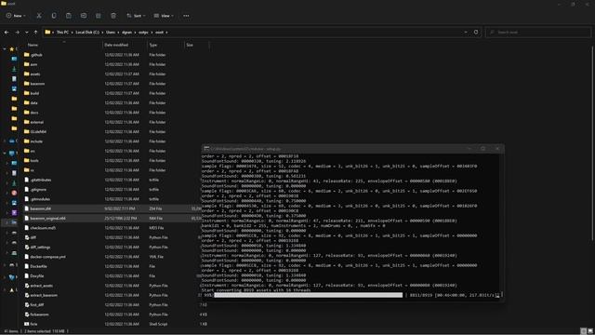Go back with the Back arrow
The image size is (595, 335).
[7, 33]
